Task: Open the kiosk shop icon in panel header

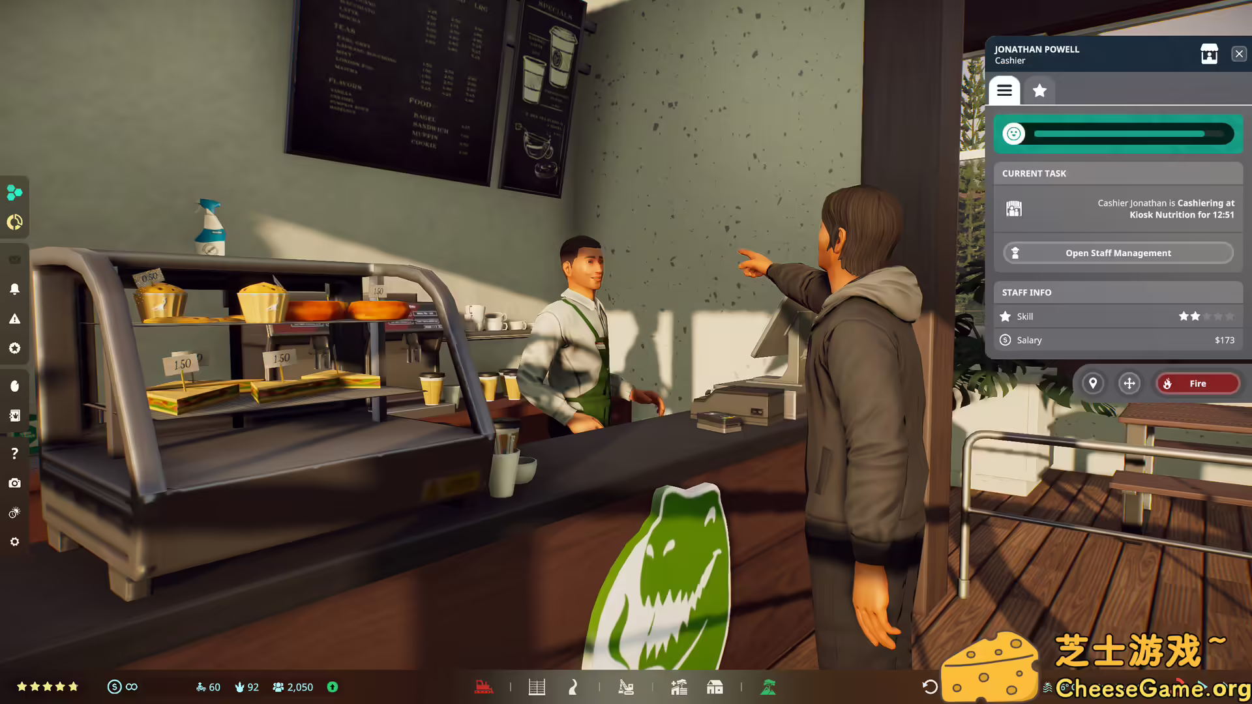Action: pyautogui.click(x=1209, y=54)
